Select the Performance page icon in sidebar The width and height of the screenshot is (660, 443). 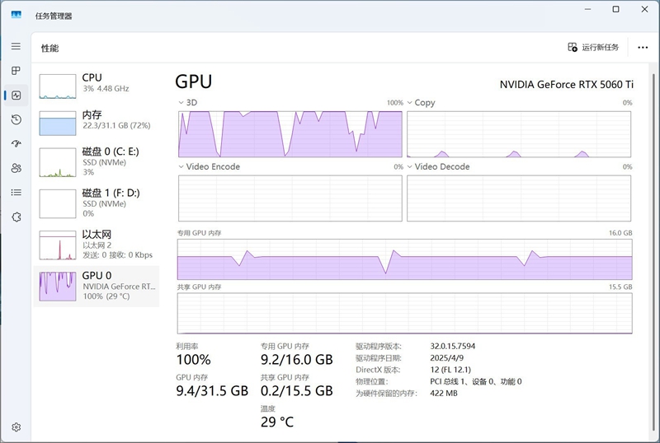tap(16, 96)
